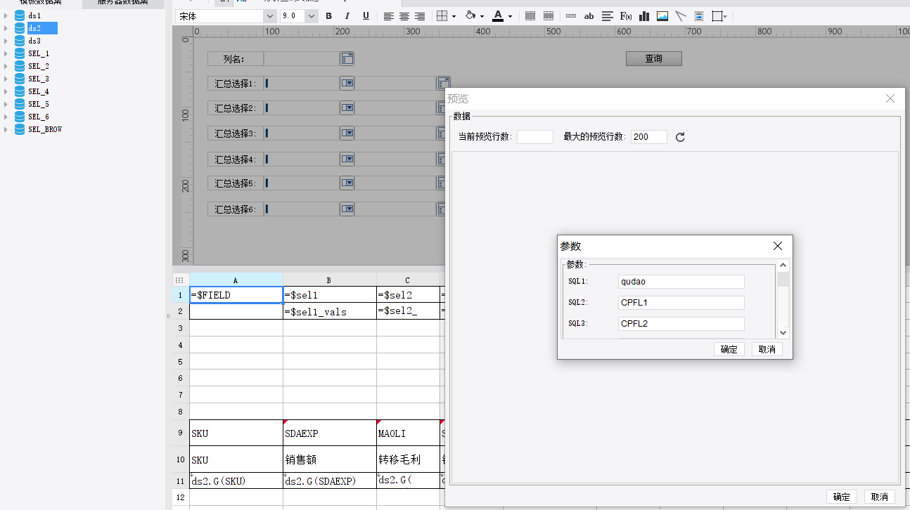Align cell text right

[x=420, y=16]
